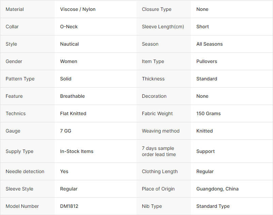This screenshot has height=215, width=273.
Task: Click the Standard Type nib value
Action: [213, 206]
